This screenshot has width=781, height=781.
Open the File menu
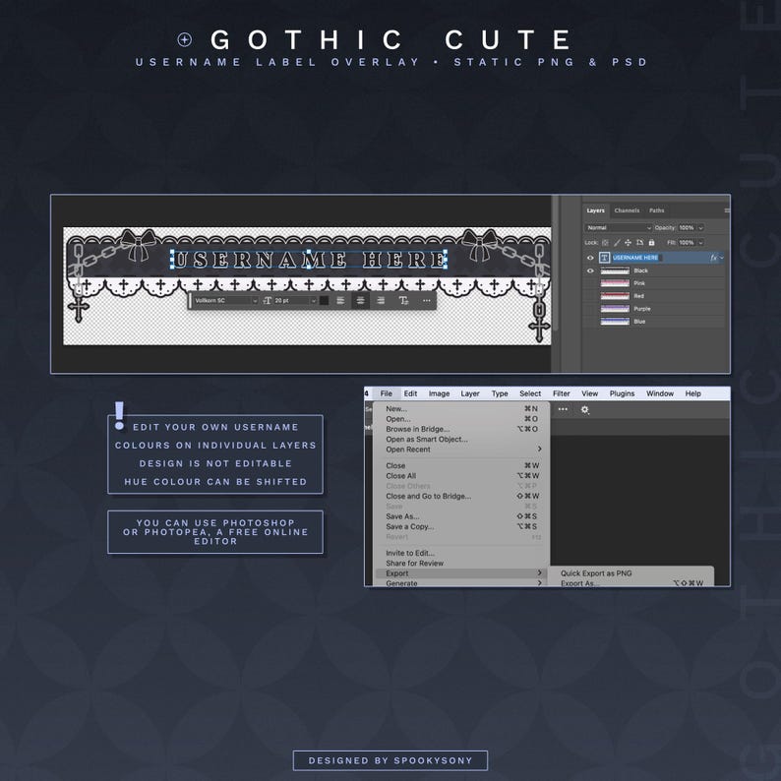386,393
